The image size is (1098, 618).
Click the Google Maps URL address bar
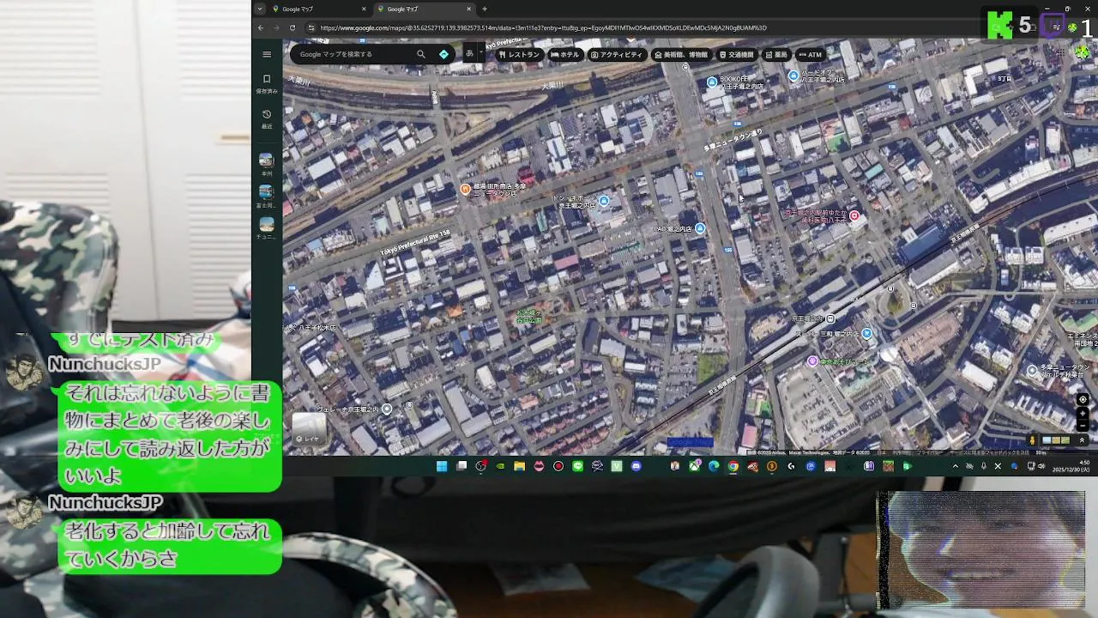[x=543, y=27]
